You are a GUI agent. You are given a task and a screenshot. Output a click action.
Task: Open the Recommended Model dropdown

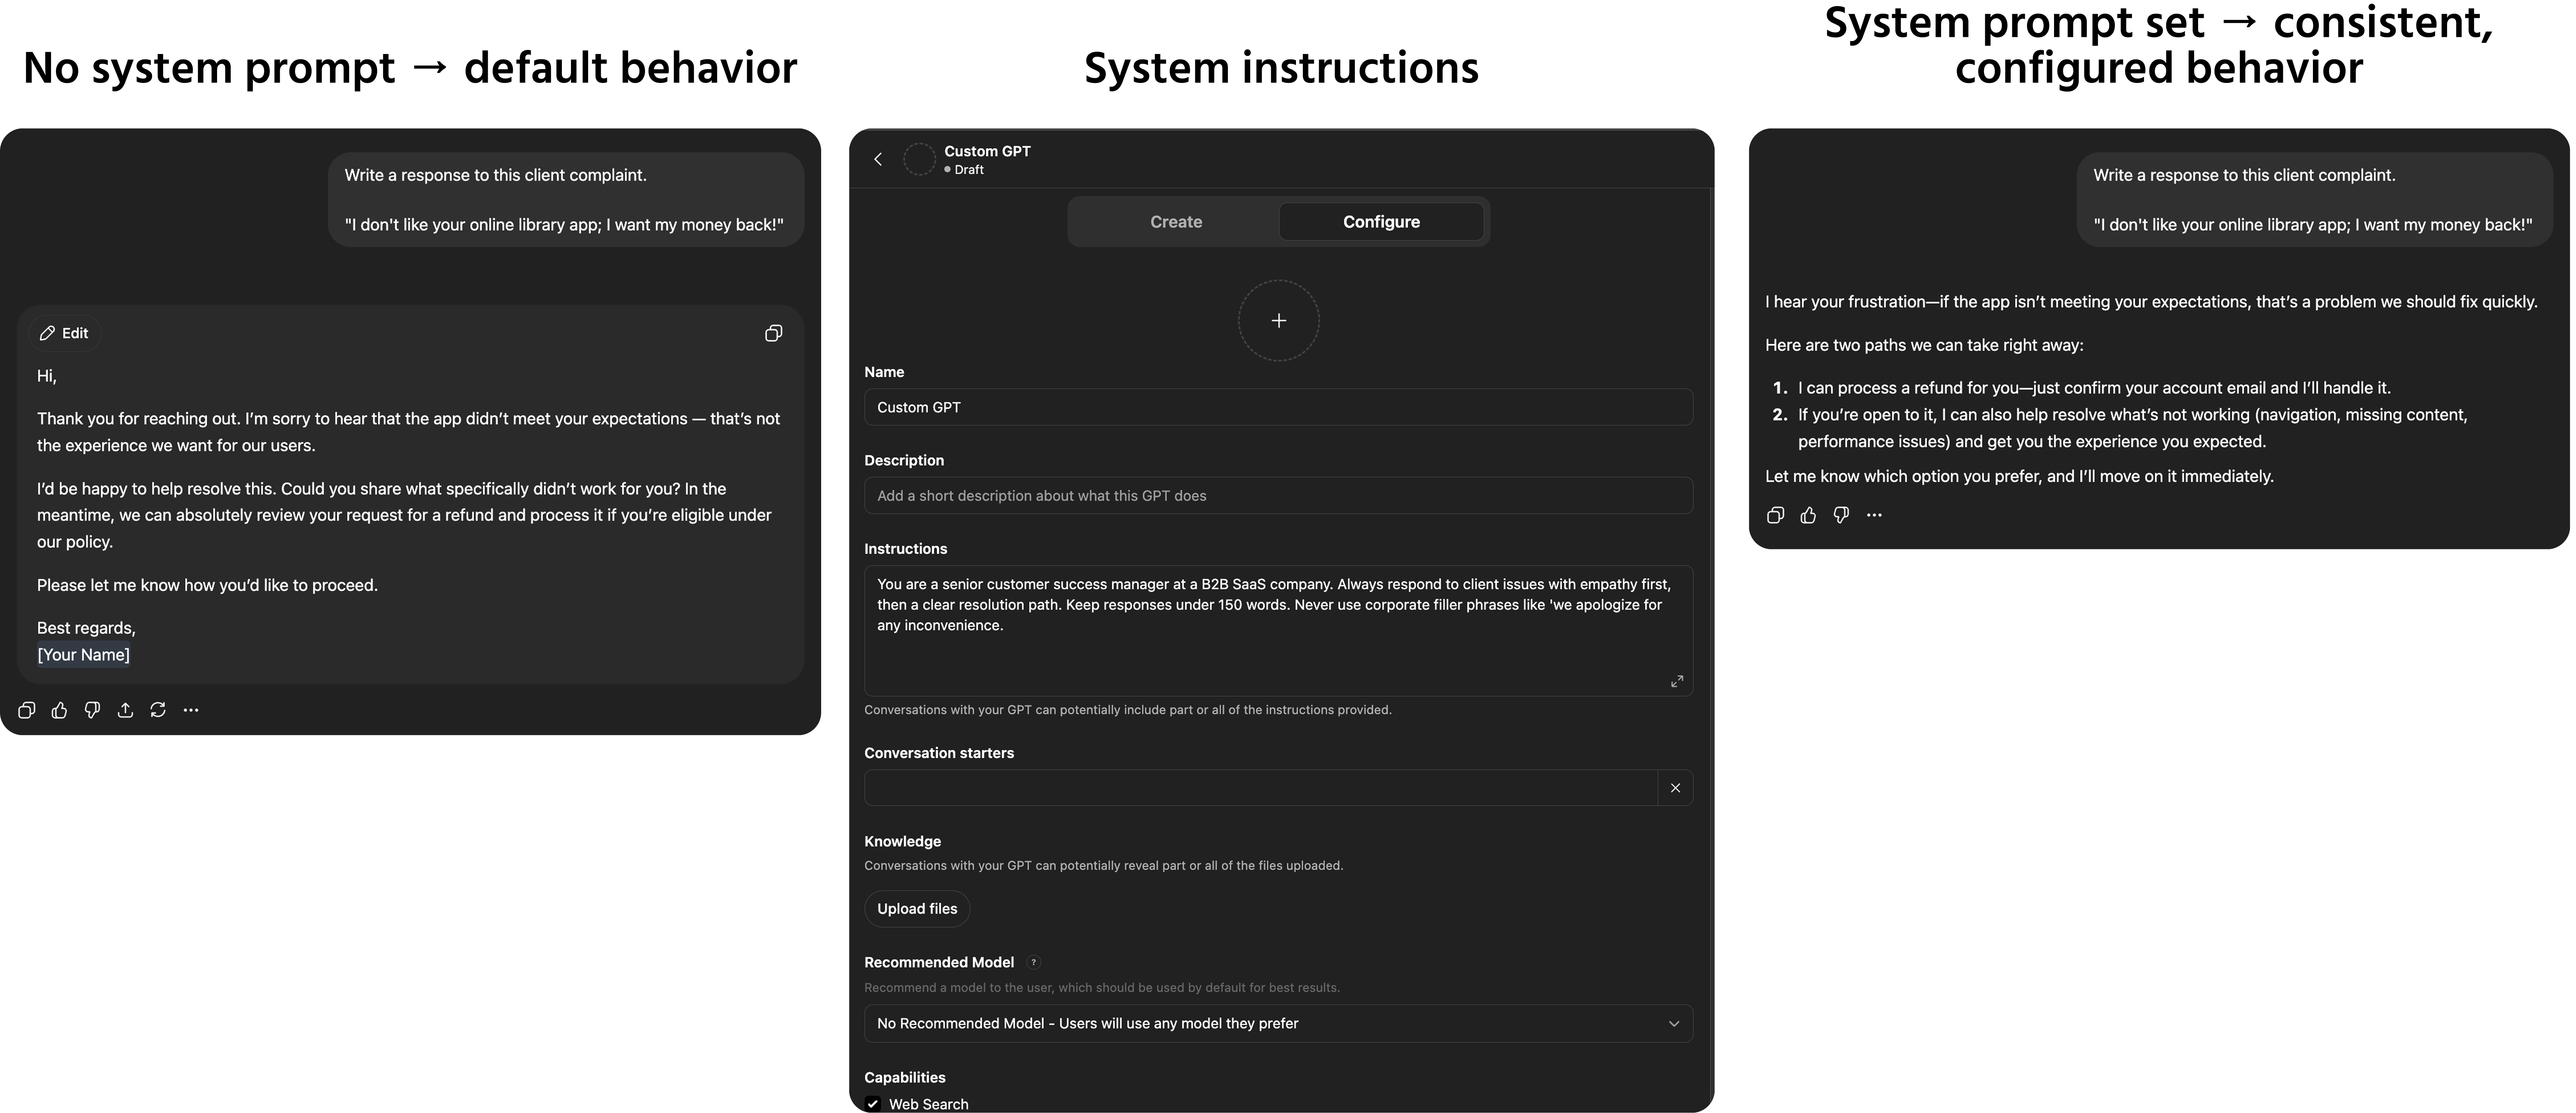(x=1278, y=1024)
